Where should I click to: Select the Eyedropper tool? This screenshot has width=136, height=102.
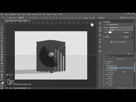2,38
